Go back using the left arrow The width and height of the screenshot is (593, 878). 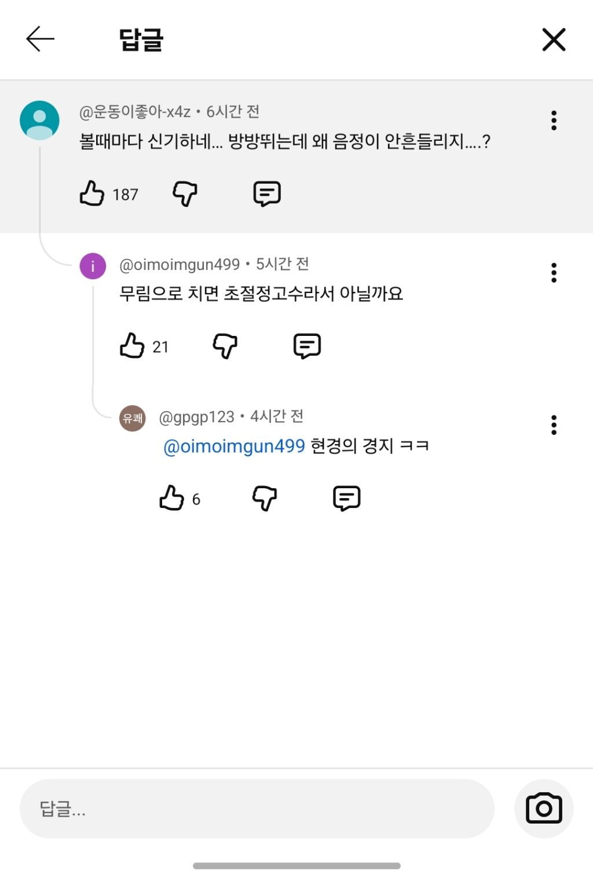(41, 39)
